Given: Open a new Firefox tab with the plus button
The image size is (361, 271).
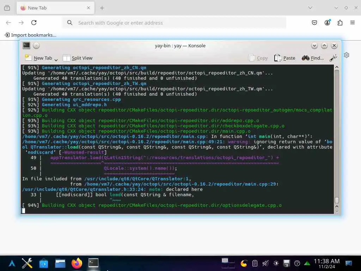Looking at the screenshot, I should tap(102, 8).
